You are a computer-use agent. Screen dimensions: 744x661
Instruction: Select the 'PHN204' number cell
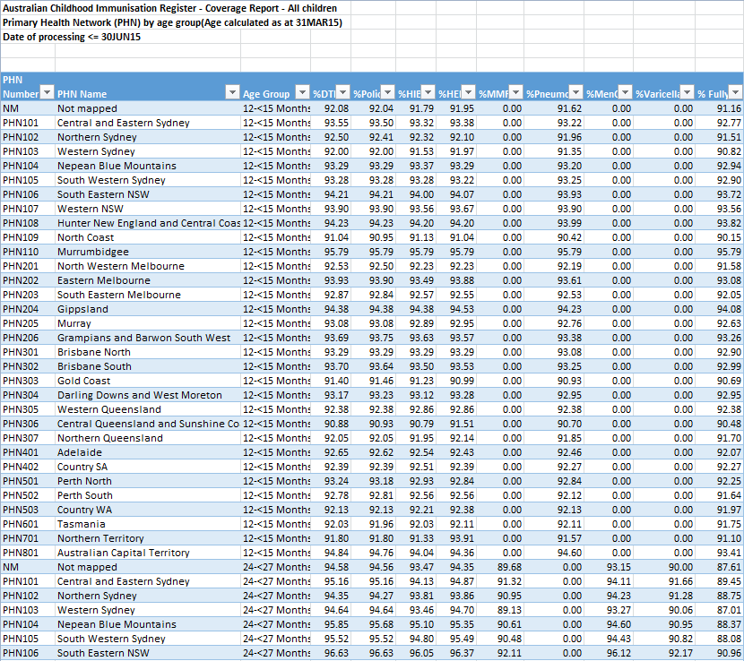pyautogui.click(x=28, y=309)
